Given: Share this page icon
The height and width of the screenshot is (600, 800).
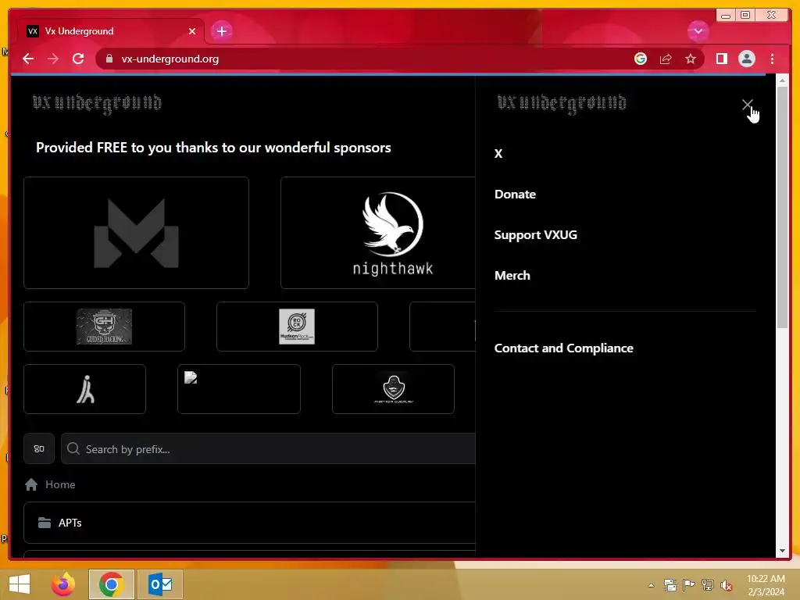Looking at the screenshot, I should pos(666,59).
